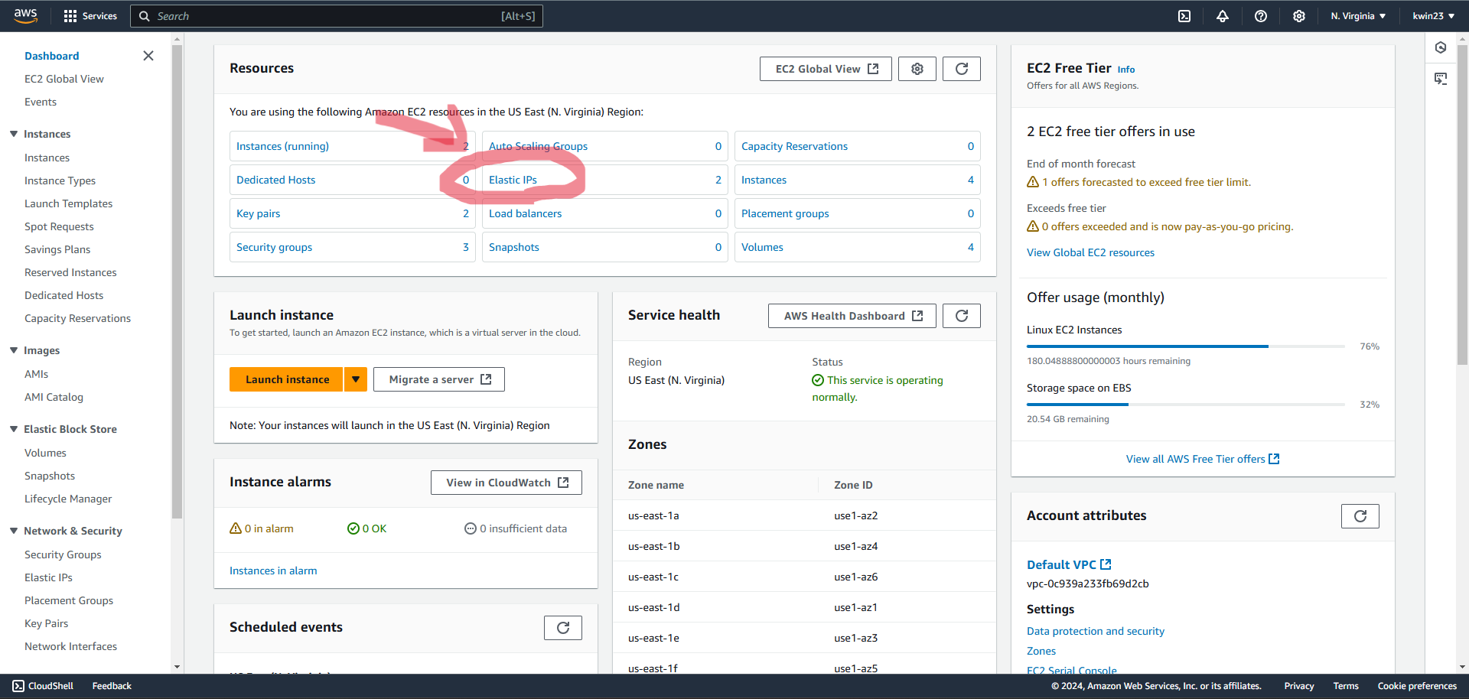Open Elastic IPs resource link

point(513,180)
